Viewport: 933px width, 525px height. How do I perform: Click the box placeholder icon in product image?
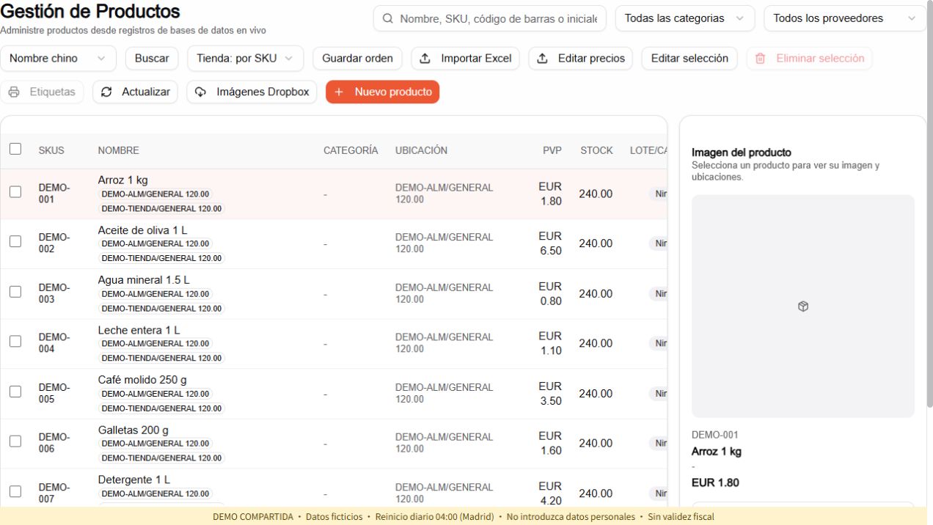(x=803, y=306)
